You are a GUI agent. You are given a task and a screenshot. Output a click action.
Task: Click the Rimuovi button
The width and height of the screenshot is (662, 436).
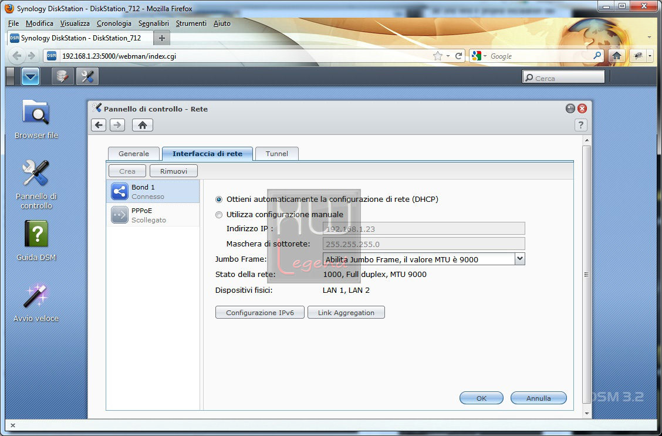(174, 171)
